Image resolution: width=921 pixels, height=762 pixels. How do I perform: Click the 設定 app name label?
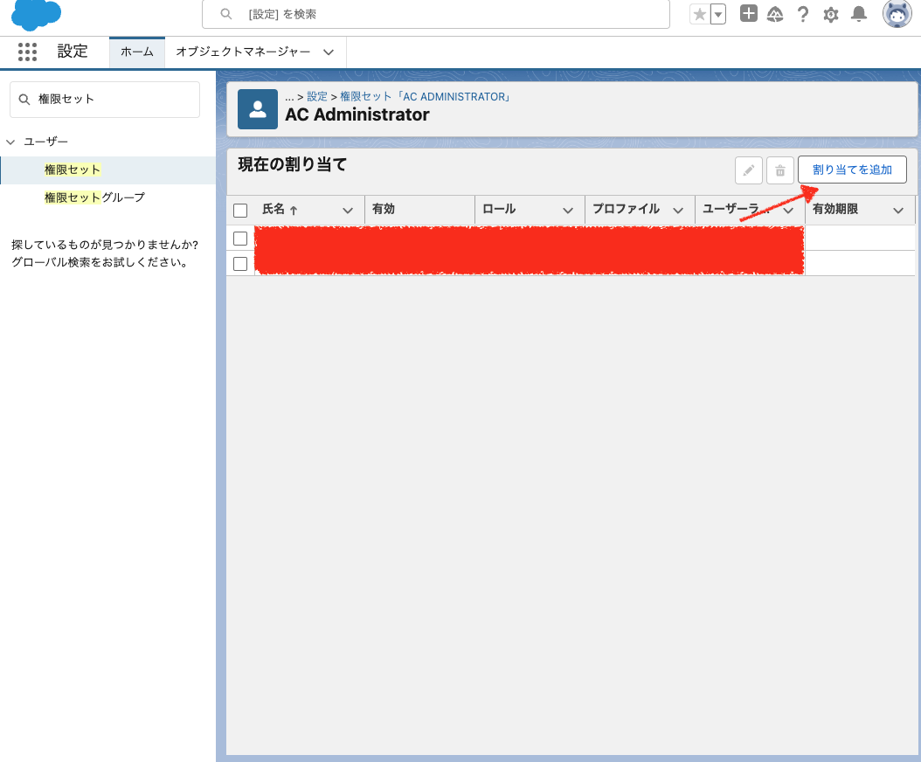click(x=73, y=51)
